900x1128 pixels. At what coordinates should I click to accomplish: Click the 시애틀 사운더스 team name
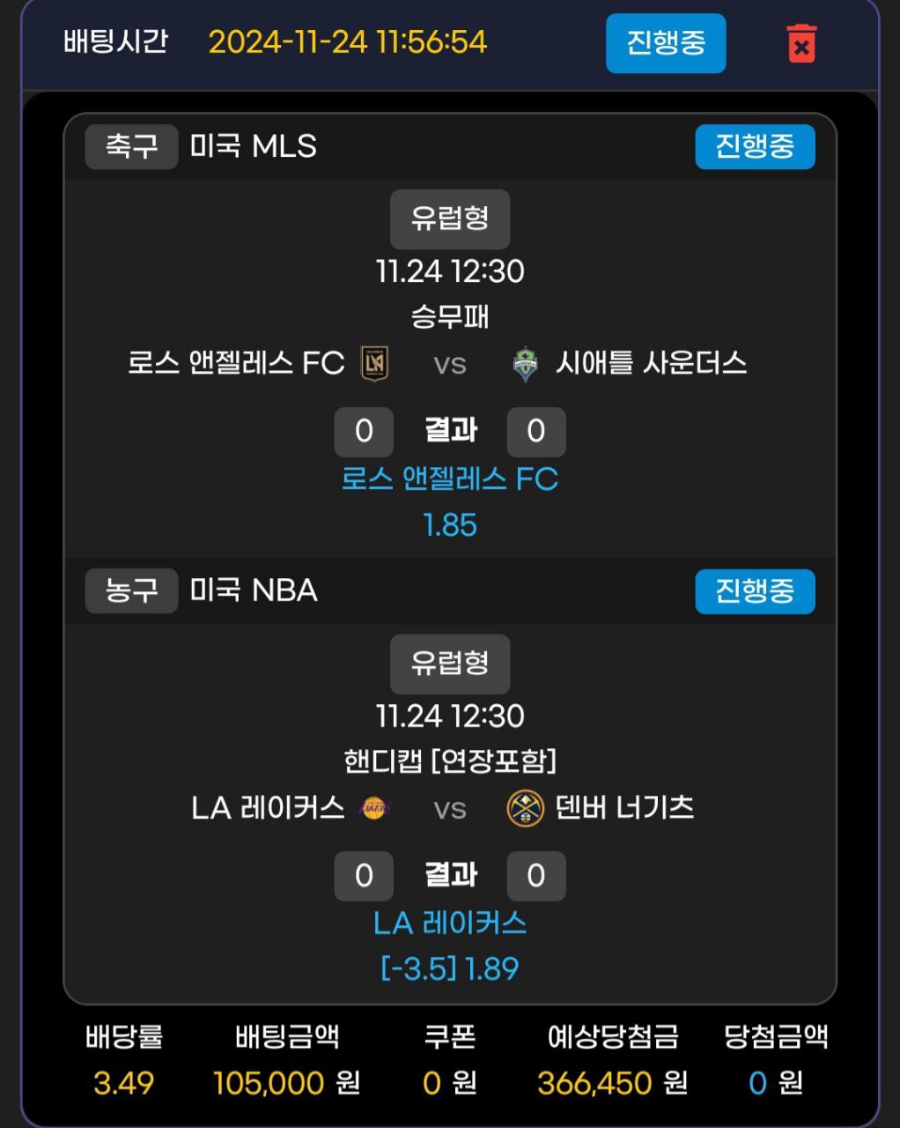pyautogui.click(x=651, y=363)
